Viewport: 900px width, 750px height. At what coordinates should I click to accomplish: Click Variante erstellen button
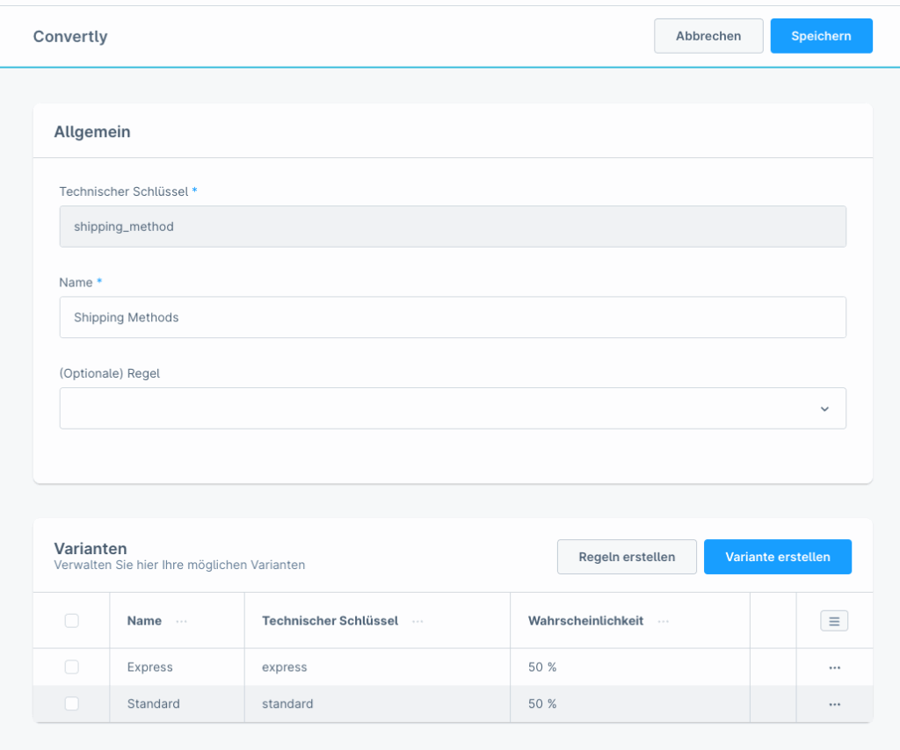[x=778, y=557]
